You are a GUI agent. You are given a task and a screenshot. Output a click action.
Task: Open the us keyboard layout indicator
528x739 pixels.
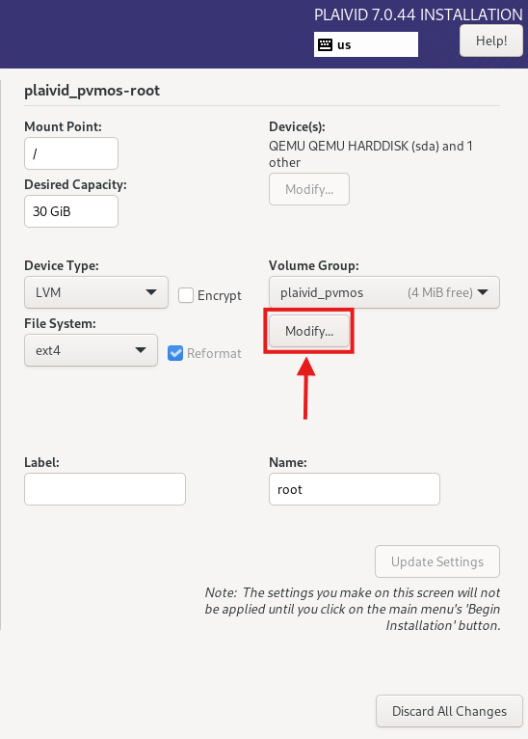point(365,44)
